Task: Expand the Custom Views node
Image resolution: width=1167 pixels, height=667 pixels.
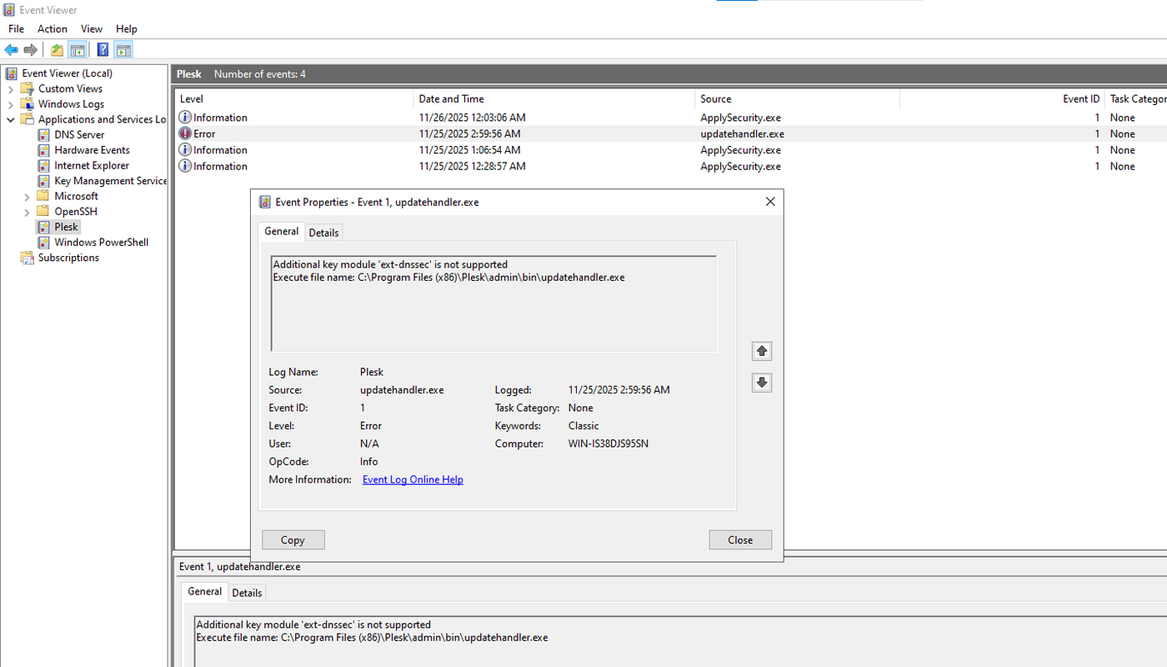Action: (11, 89)
